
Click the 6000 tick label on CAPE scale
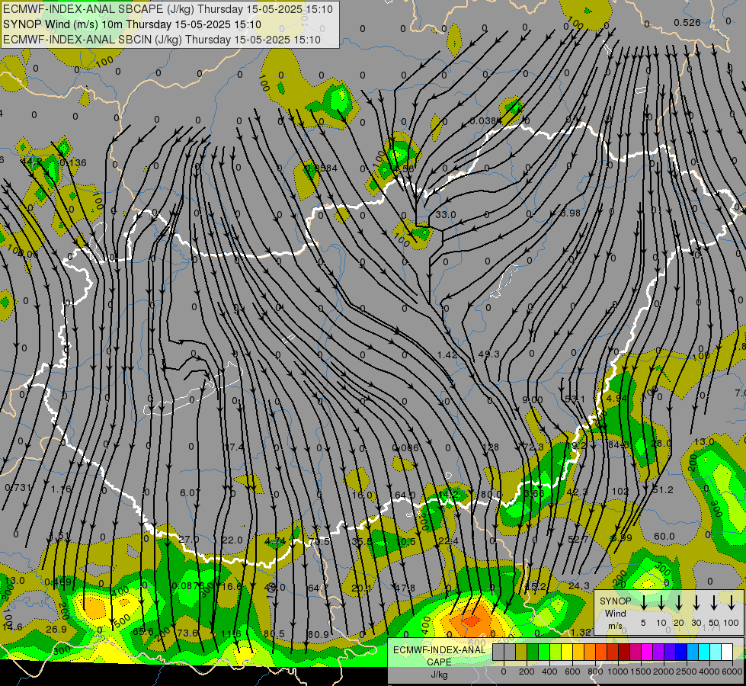(x=732, y=672)
